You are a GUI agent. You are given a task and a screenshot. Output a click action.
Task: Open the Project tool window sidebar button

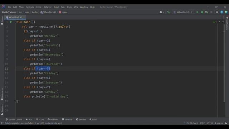(2, 20)
